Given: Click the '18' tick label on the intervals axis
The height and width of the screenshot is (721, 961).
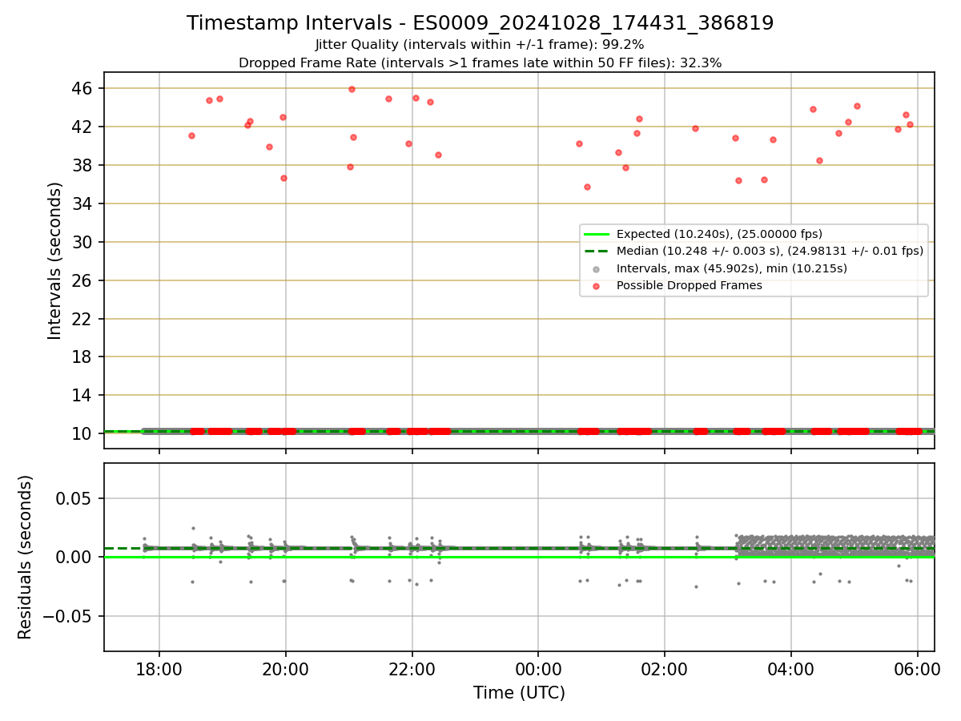Looking at the screenshot, I should click(x=84, y=356).
